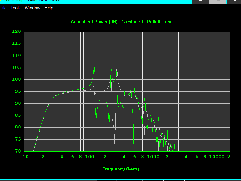
Task: Click the 10000 label on the frequency axis
Action: (217, 157)
